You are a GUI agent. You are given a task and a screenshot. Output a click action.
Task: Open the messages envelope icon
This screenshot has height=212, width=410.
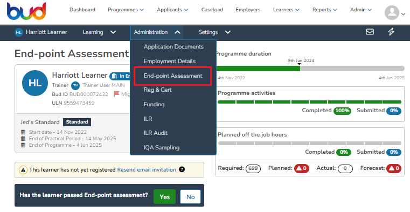pyautogui.click(x=370, y=32)
